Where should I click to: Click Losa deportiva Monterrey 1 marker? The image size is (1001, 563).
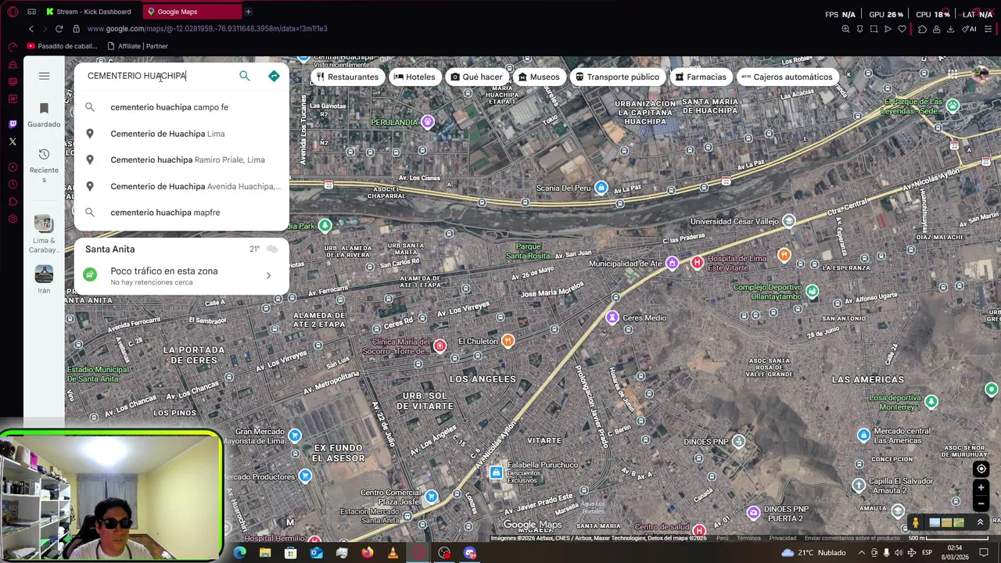click(x=931, y=402)
